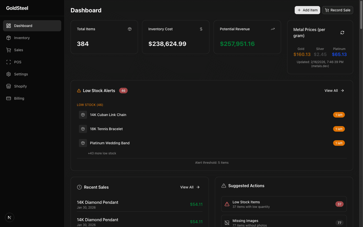This screenshot has height=227, width=363.
Task: Click the trend arrow on Potential Revenue card
Action: (x=273, y=29)
